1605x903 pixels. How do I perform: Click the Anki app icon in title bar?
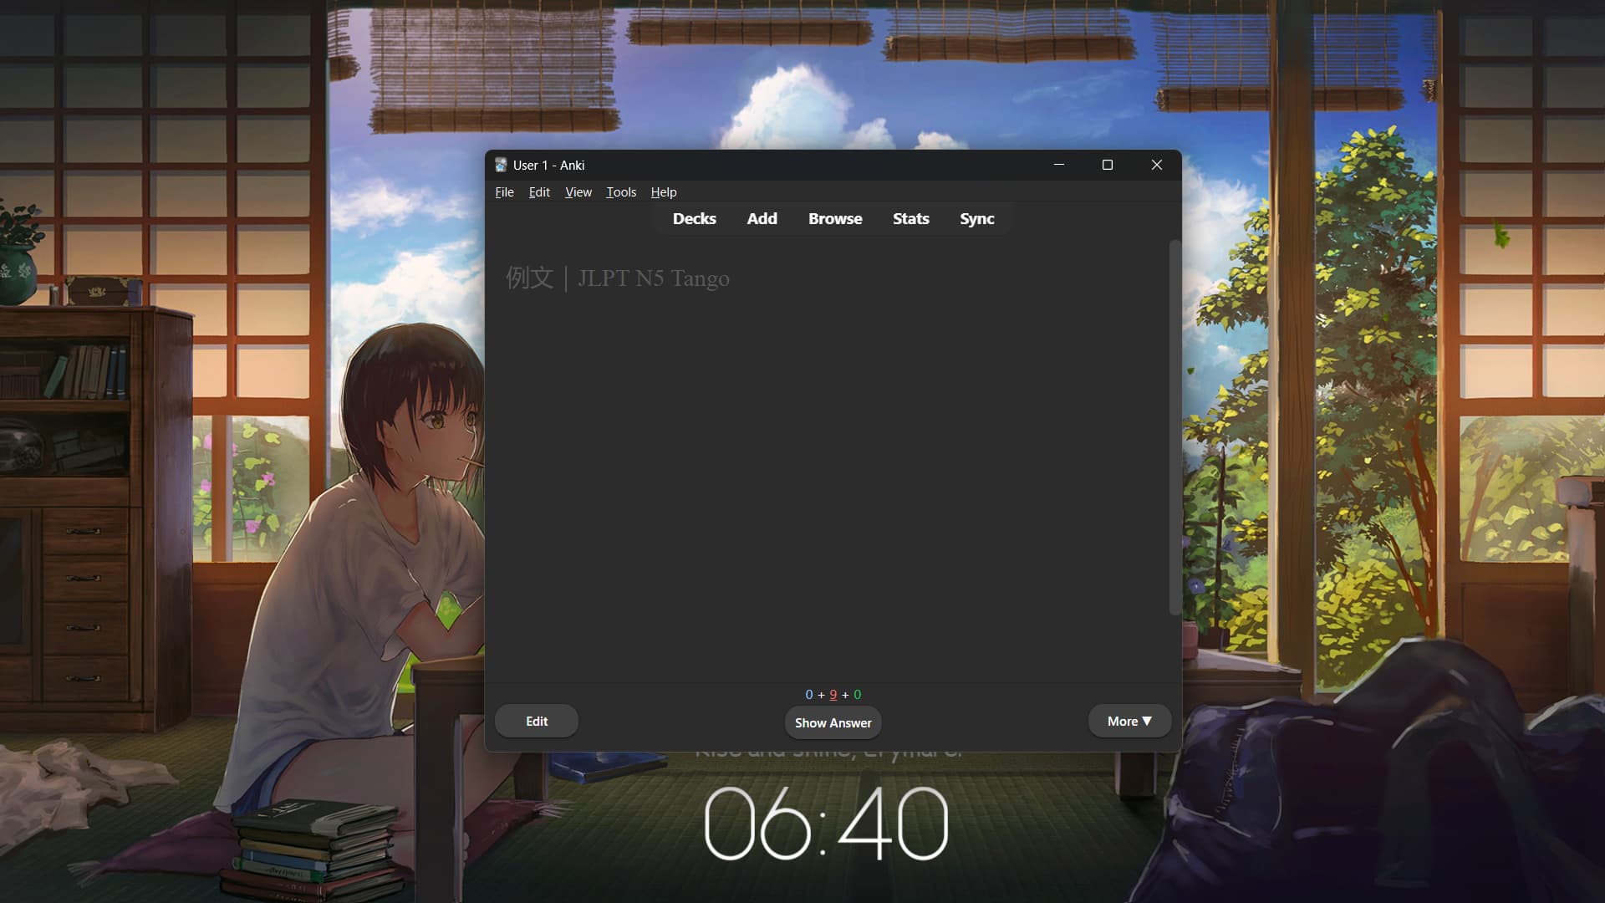[x=501, y=165]
